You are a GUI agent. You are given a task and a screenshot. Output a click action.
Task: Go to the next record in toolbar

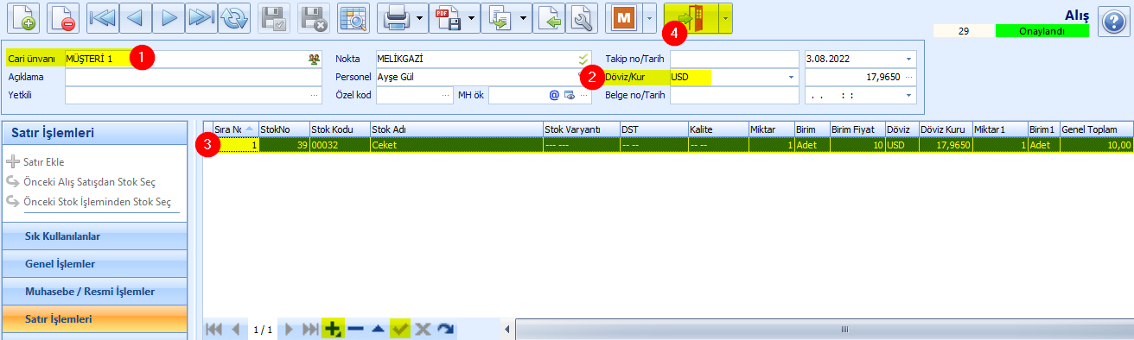tap(169, 17)
